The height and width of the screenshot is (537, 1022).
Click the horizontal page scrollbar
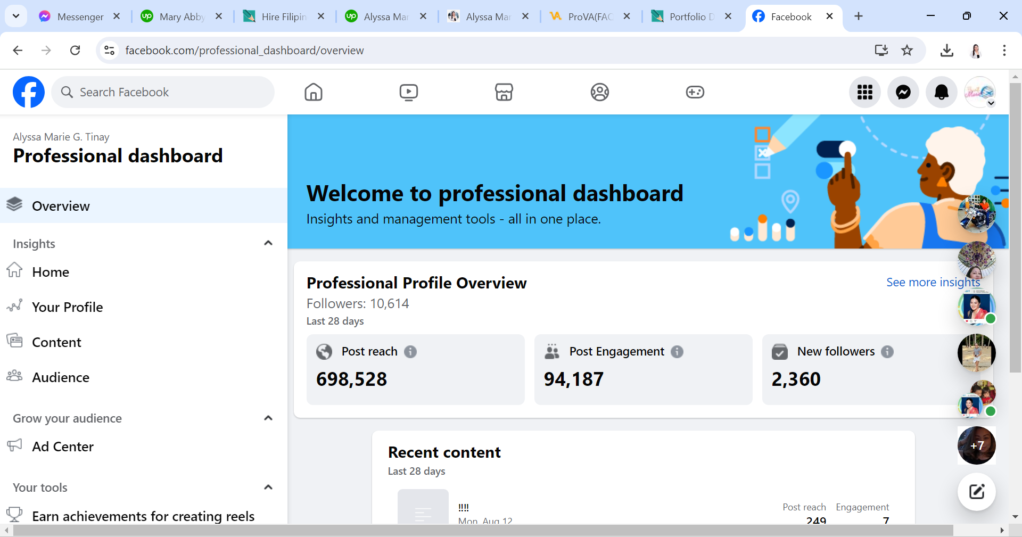pos(483,531)
